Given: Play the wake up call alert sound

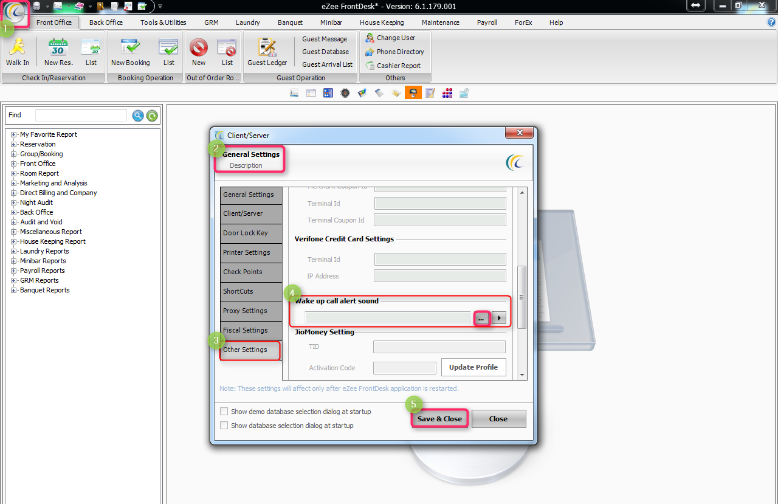Looking at the screenshot, I should (499, 318).
